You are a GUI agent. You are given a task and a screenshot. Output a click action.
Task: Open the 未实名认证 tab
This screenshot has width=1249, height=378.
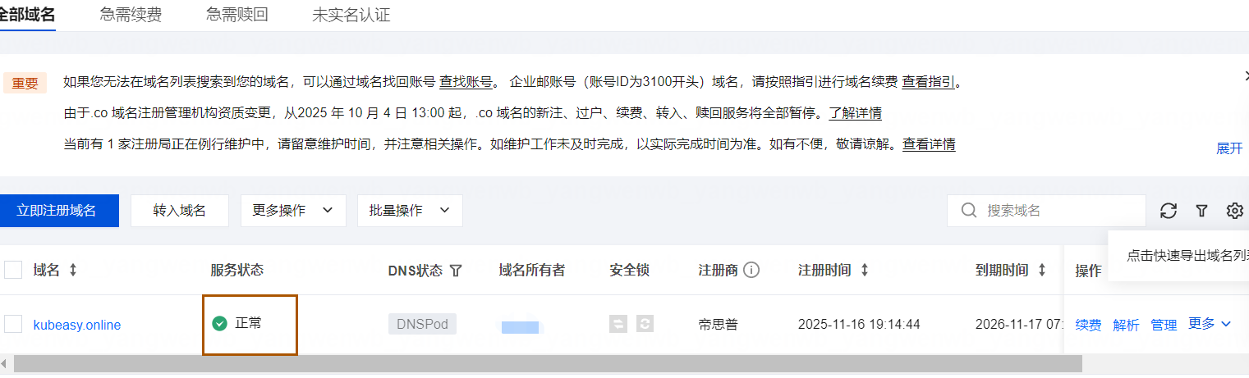pyautogui.click(x=351, y=15)
